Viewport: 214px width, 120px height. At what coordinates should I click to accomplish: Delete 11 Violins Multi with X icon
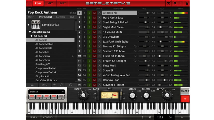99,32
